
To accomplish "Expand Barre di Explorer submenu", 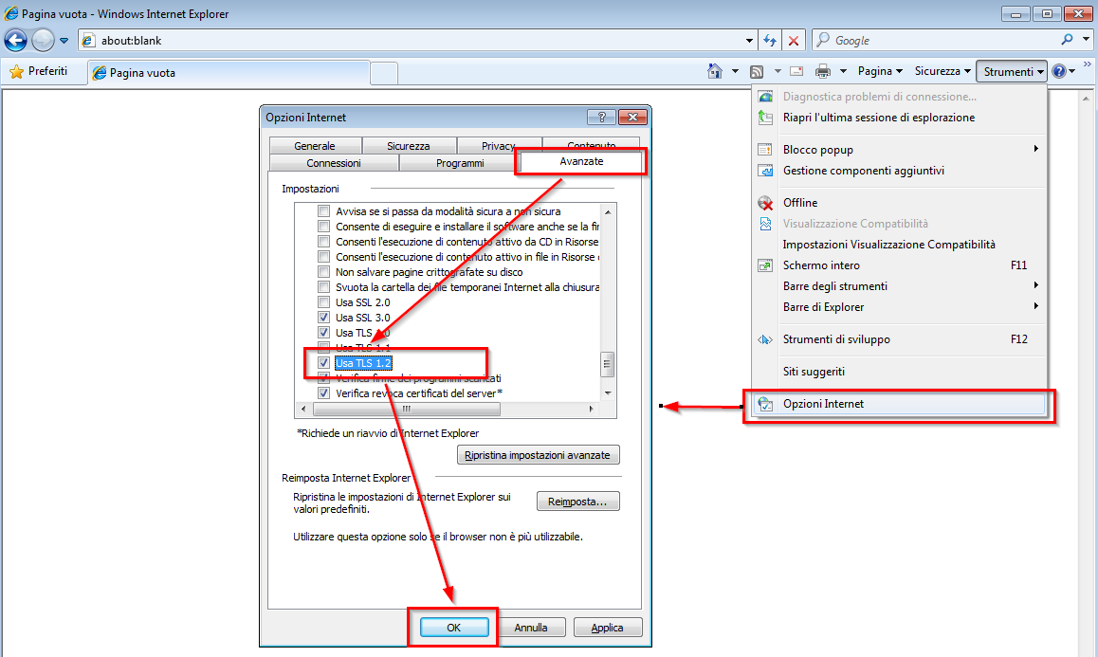I will 900,307.
